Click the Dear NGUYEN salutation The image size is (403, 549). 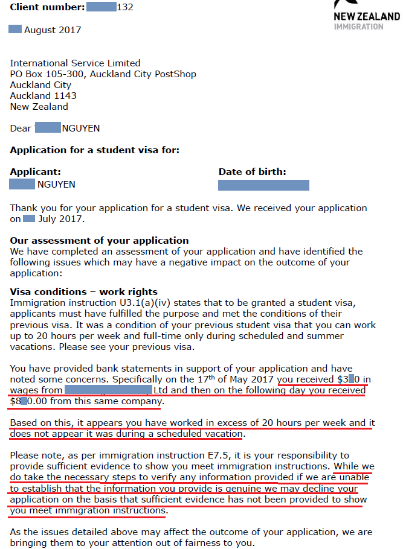pos(55,128)
